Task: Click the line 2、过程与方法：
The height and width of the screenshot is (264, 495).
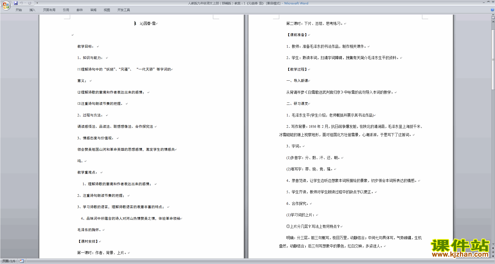Action: pos(90,115)
